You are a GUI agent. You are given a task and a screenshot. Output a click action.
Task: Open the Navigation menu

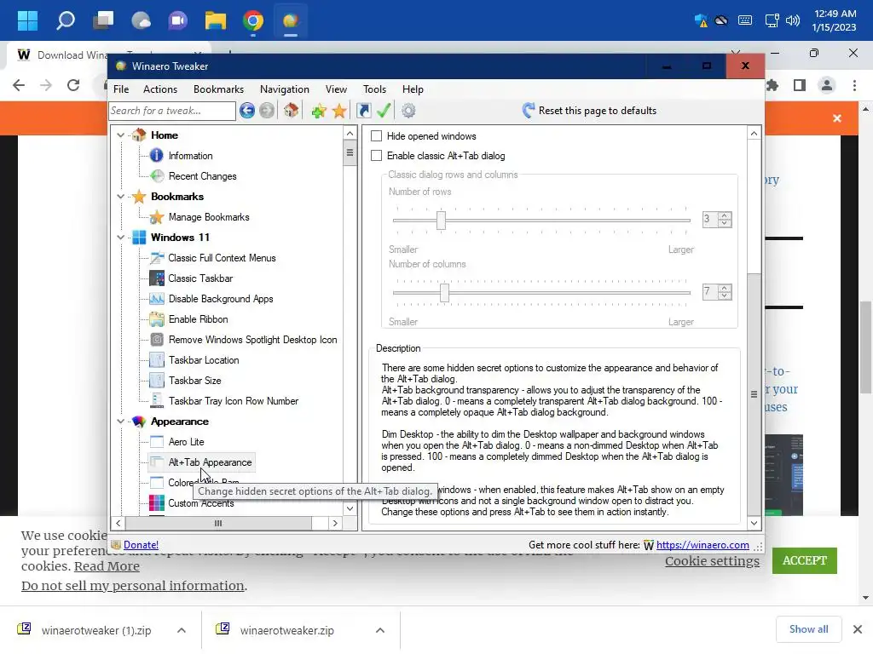tap(285, 89)
